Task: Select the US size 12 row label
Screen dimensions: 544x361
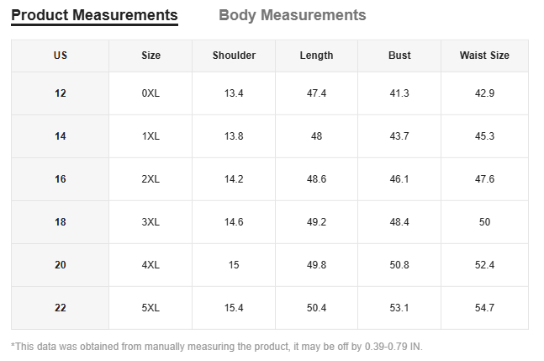Action: (61, 93)
